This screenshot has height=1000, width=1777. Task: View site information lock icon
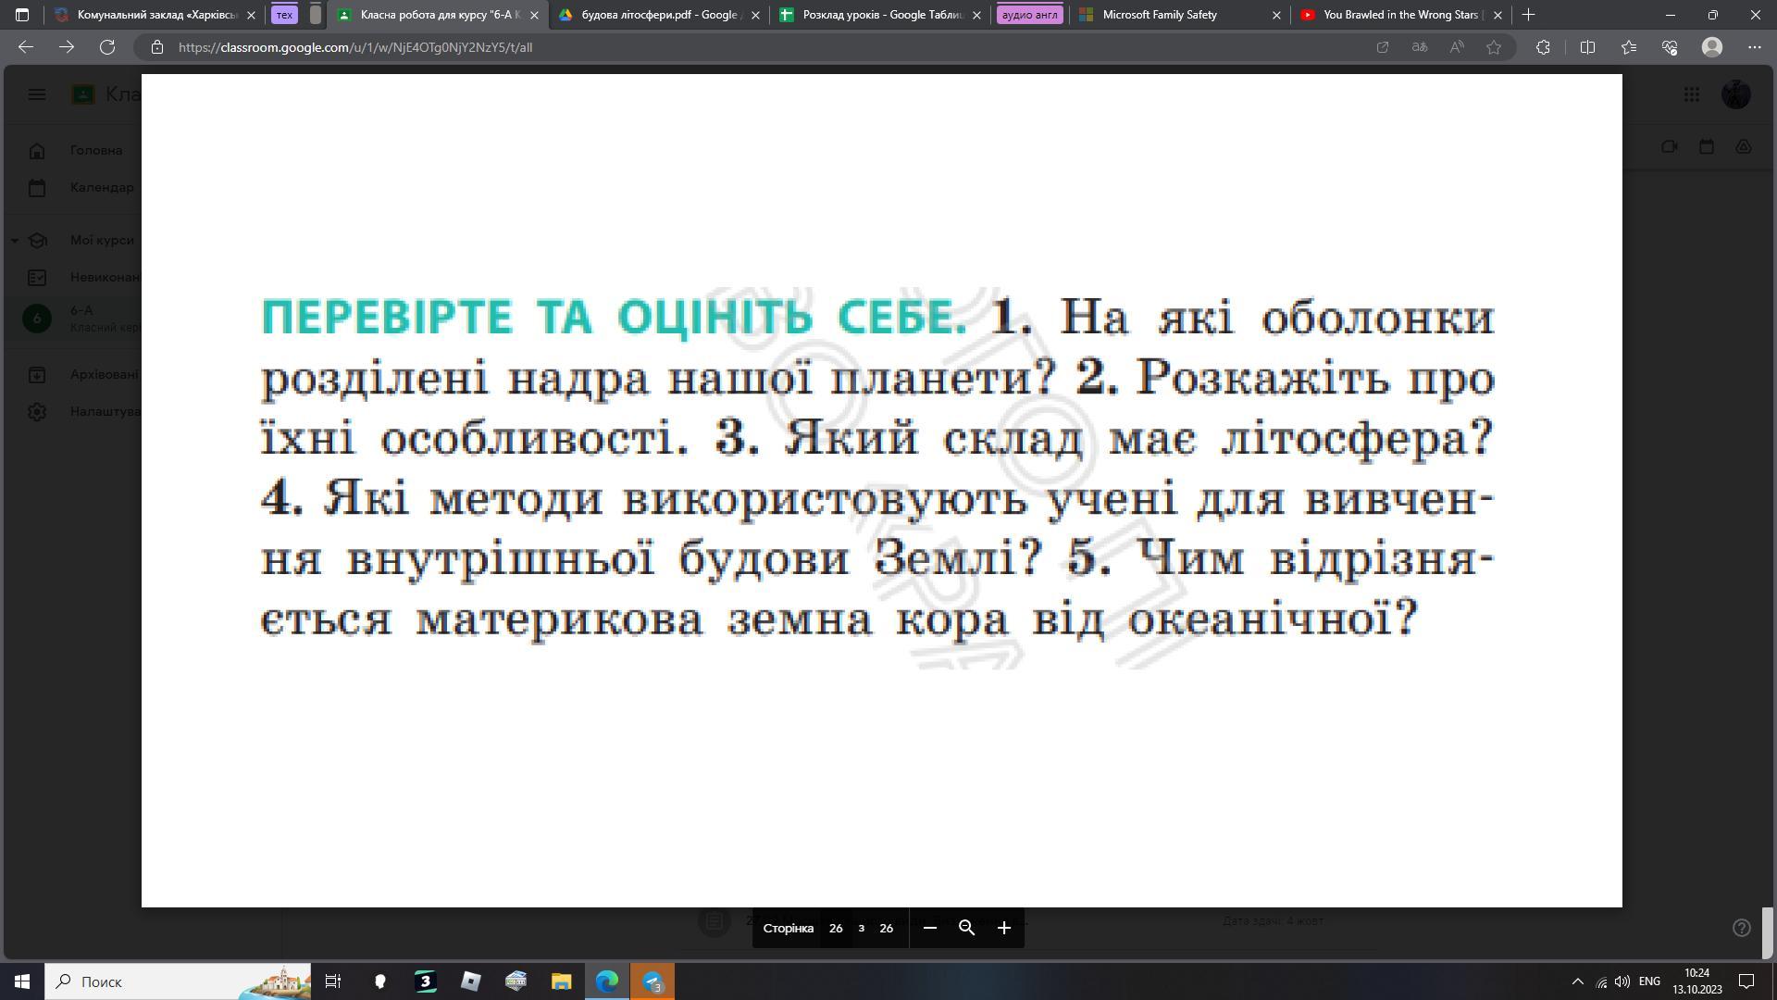click(157, 47)
